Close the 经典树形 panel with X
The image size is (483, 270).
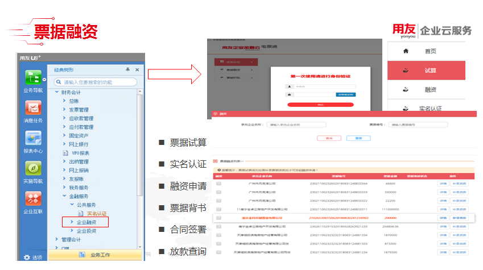point(137,69)
